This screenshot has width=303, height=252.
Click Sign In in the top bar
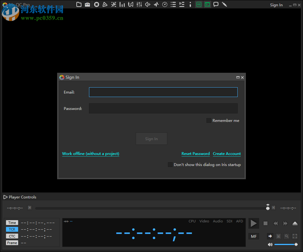point(276,5)
